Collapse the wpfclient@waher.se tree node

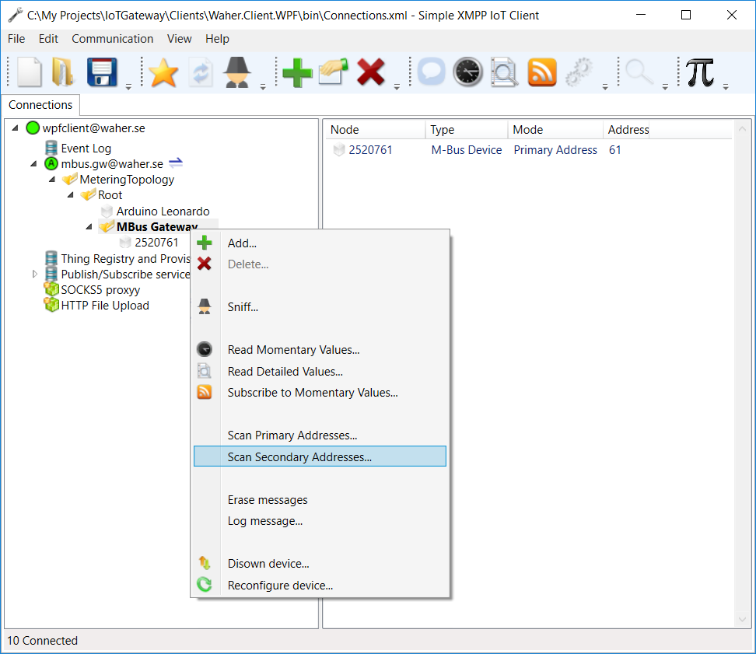pos(16,128)
